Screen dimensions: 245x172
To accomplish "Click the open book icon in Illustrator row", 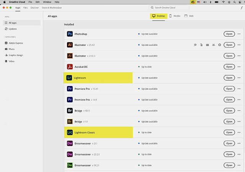I will point(207,45).
